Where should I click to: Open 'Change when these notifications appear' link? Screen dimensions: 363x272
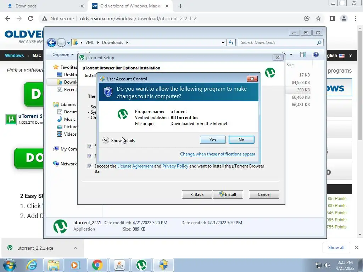218,154
